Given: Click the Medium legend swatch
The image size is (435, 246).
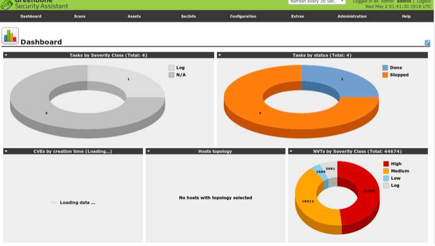Looking at the screenshot, I should click(x=386, y=171).
